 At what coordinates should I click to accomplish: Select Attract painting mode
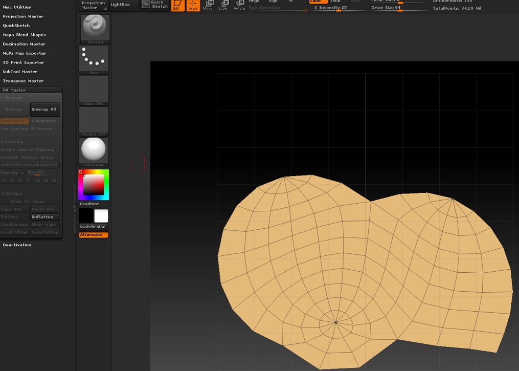[x=30, y=157]
